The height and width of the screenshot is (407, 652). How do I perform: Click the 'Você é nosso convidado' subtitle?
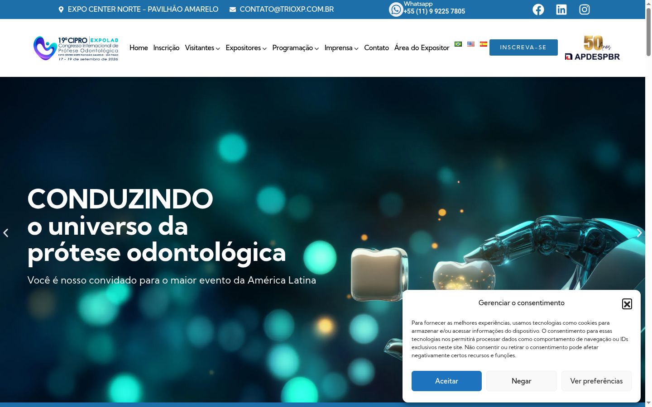point(172,280)
